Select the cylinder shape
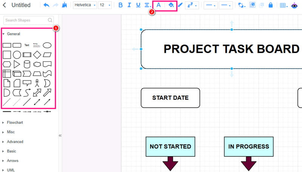This screenshot has height=172, width=302. (27, 64)
